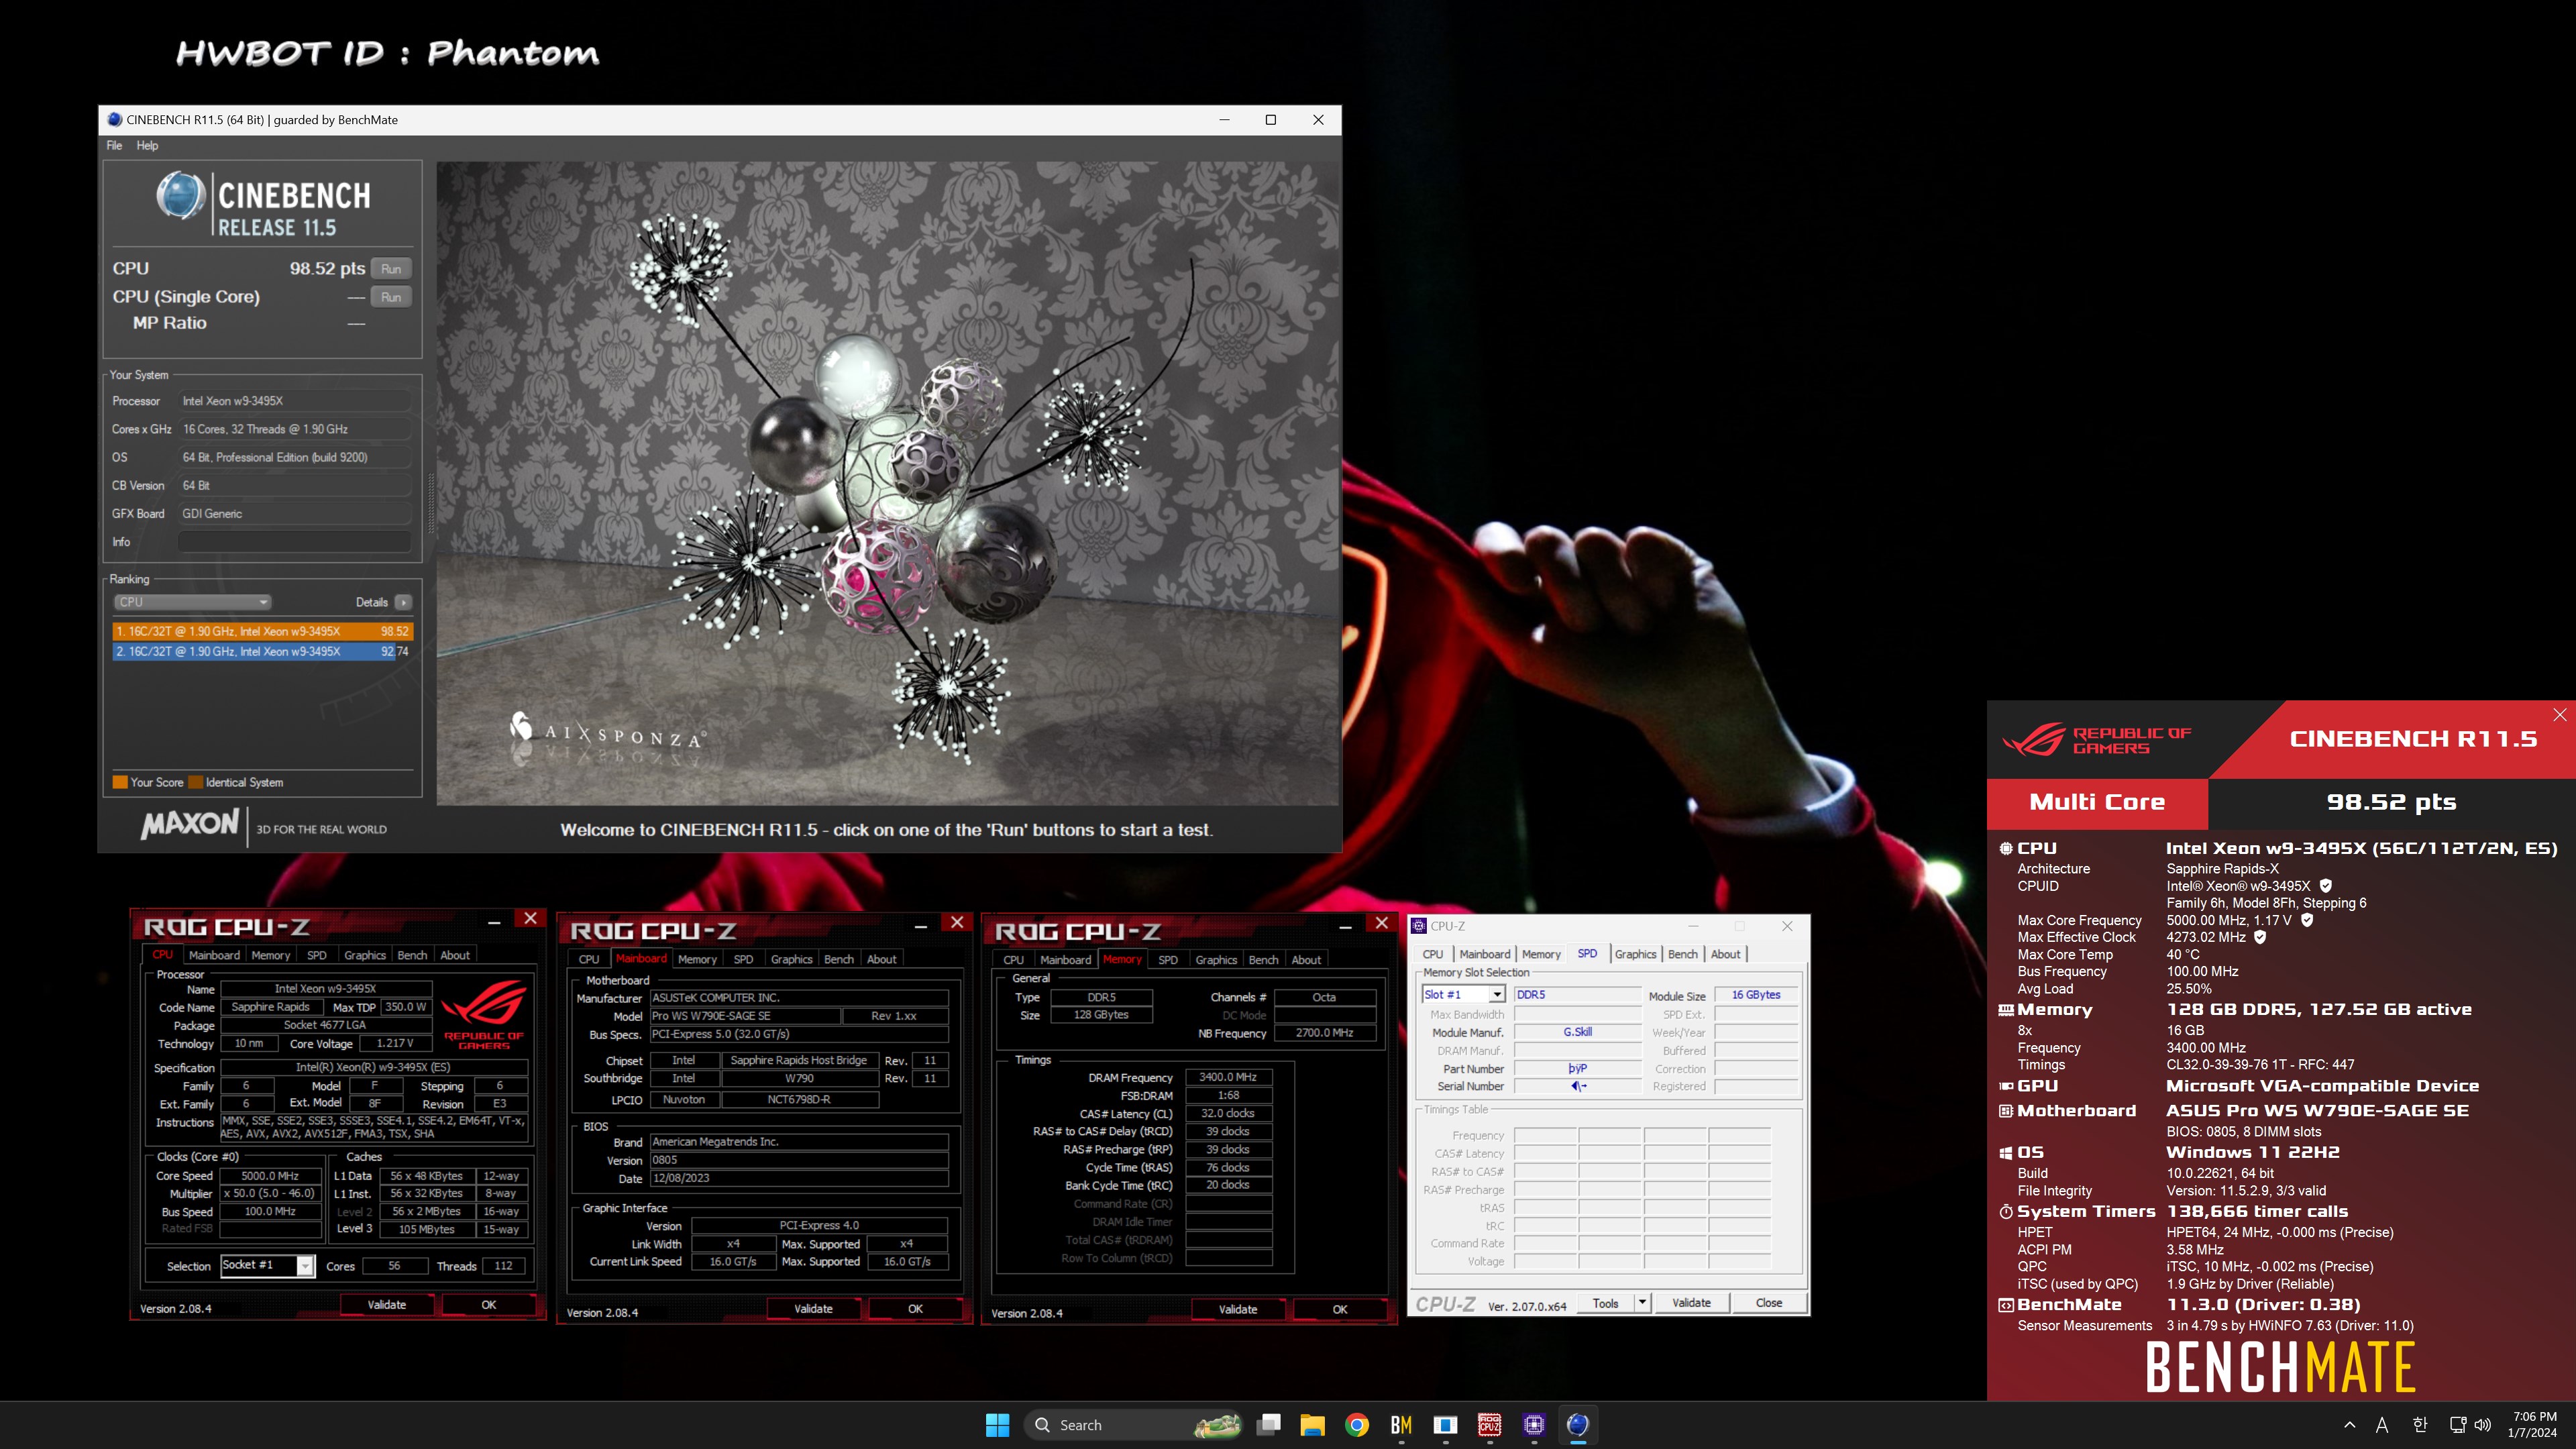Open the volume tray icon
Viewport: 2576px width, 1449px height.
[2482, 1425]
